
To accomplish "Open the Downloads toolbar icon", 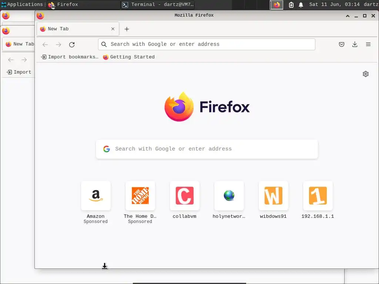I will click(x=355, y=44).
